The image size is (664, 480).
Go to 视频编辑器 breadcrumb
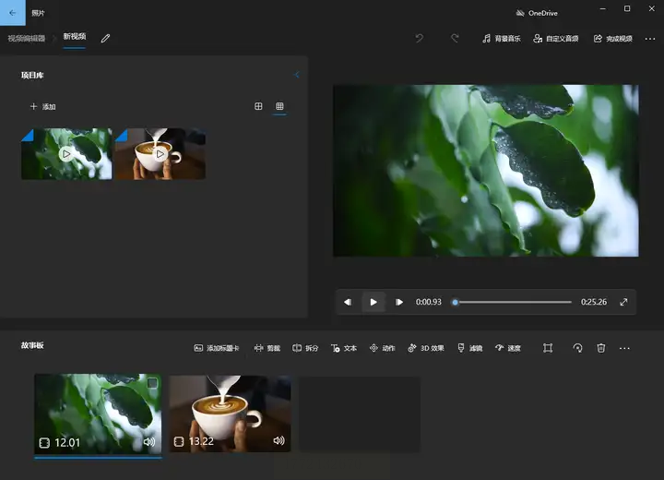click(27, 38)
